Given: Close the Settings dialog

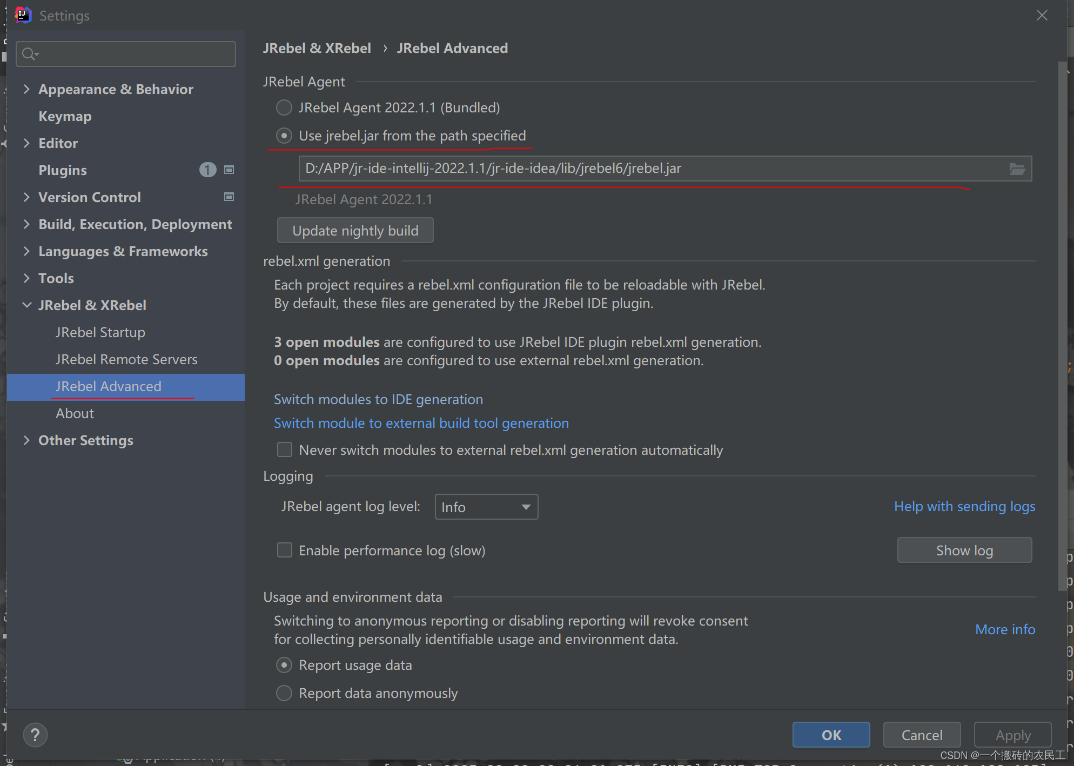Looking at the screenshot, I should (1042, 15).
